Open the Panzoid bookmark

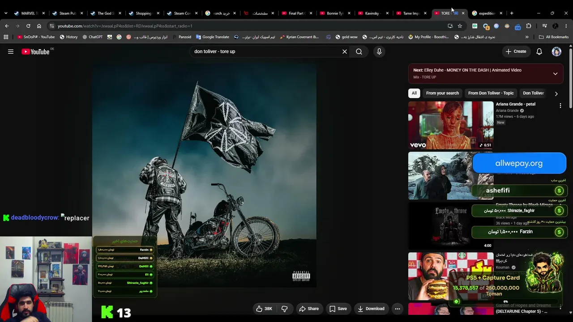point(181,37)
